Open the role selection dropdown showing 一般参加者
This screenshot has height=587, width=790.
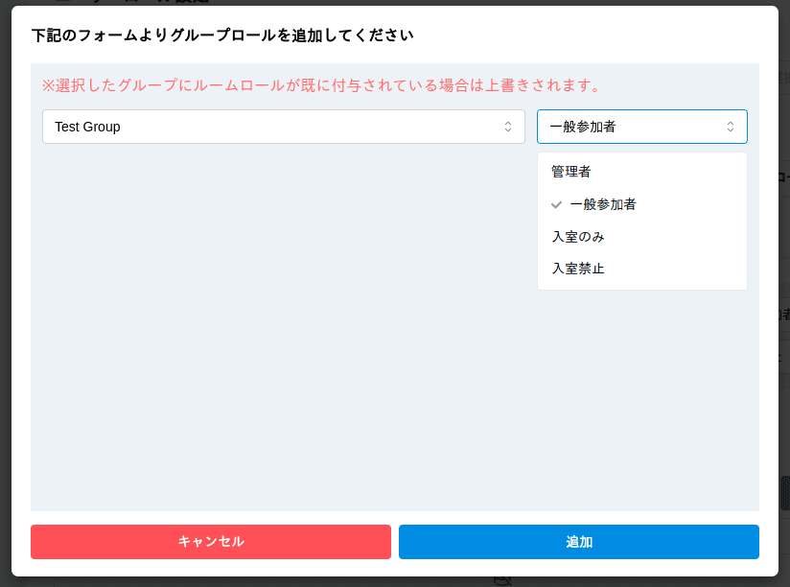pyautogui.click(x=641, y=126)
